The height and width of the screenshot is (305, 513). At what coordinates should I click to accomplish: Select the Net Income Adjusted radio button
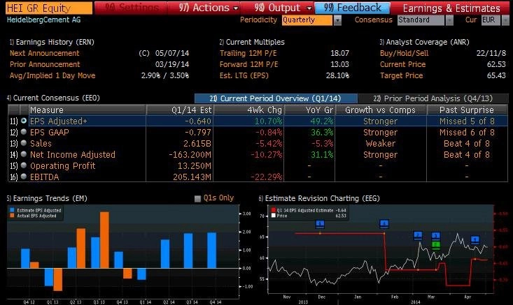pos(24,154)
